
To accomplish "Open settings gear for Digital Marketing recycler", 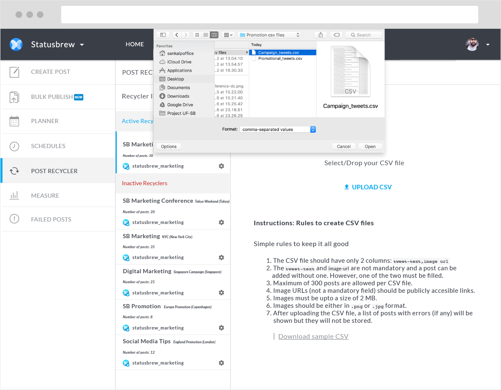I will pos(221,293).
